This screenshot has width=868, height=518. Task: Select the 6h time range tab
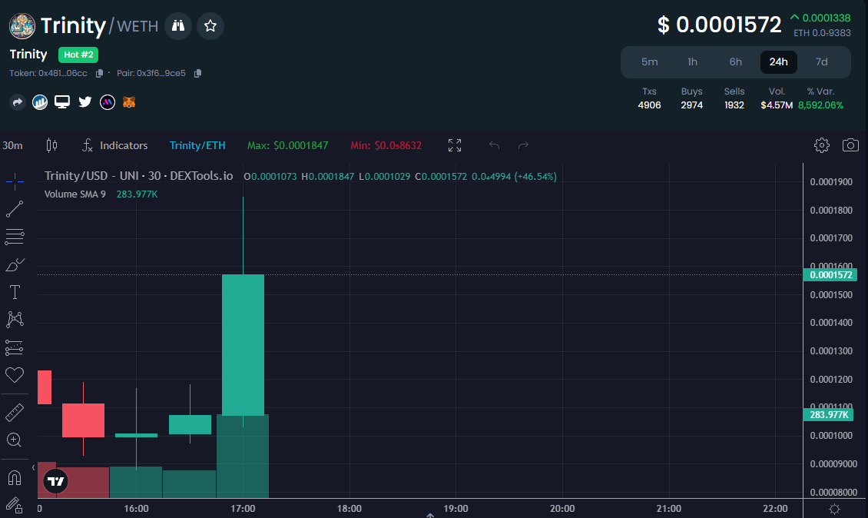click(735, 61)
